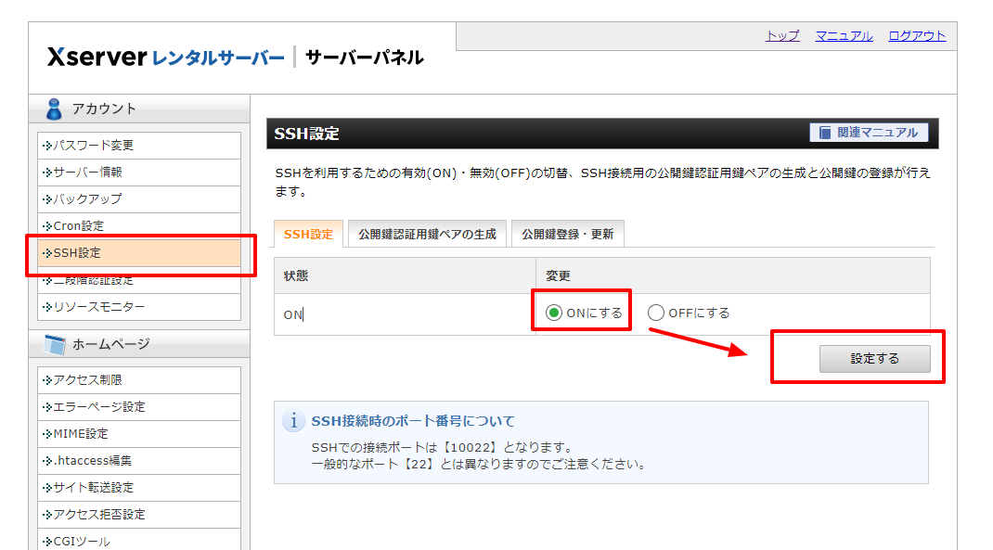Click the account person icon
Viewport: 993px width, 550px height.
pos(54,107)
